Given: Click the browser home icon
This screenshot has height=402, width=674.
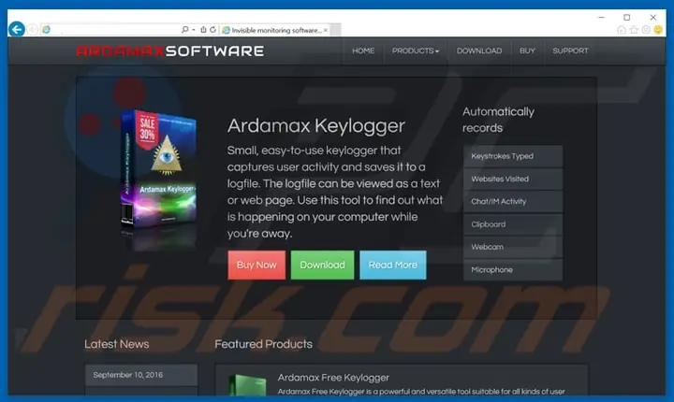Looking at the screenshot, I should click(x=622, y=30).
